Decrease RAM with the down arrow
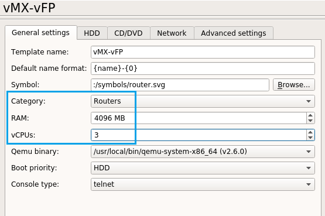This screenshot has height=216, width=325. pyautogui.click(x=310, y=121)
